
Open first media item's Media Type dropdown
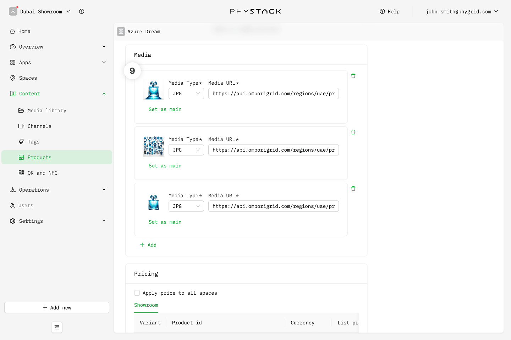coord(186,93)
